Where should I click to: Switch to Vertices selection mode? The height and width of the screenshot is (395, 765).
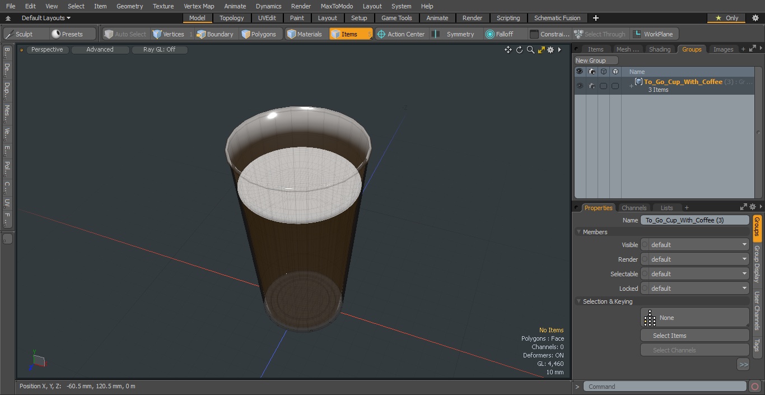(x=172, y=34)
